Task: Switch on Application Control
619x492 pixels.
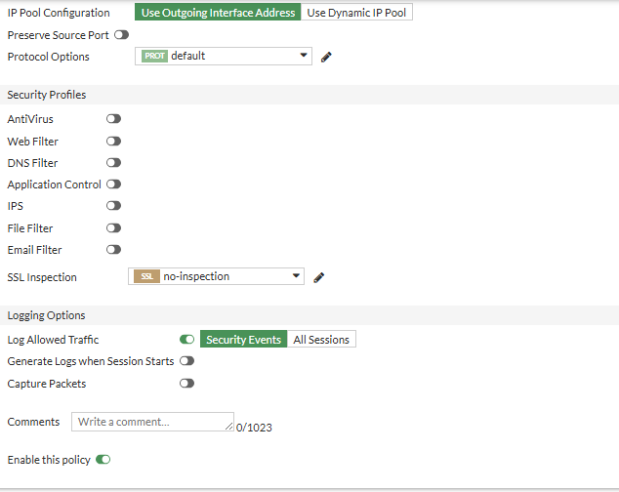Action: click(114, 184)
